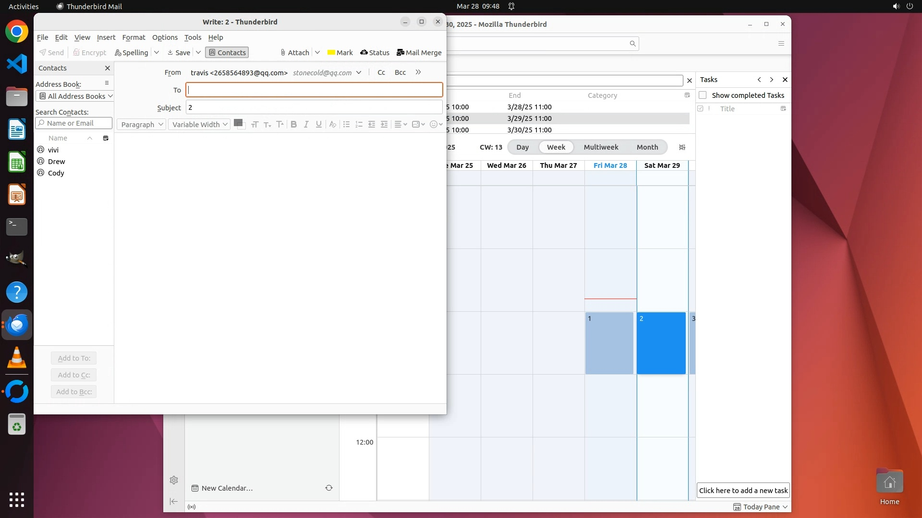Click the underline formatting icon
Viewport: 922px width, 518px height.
(319, 125)
